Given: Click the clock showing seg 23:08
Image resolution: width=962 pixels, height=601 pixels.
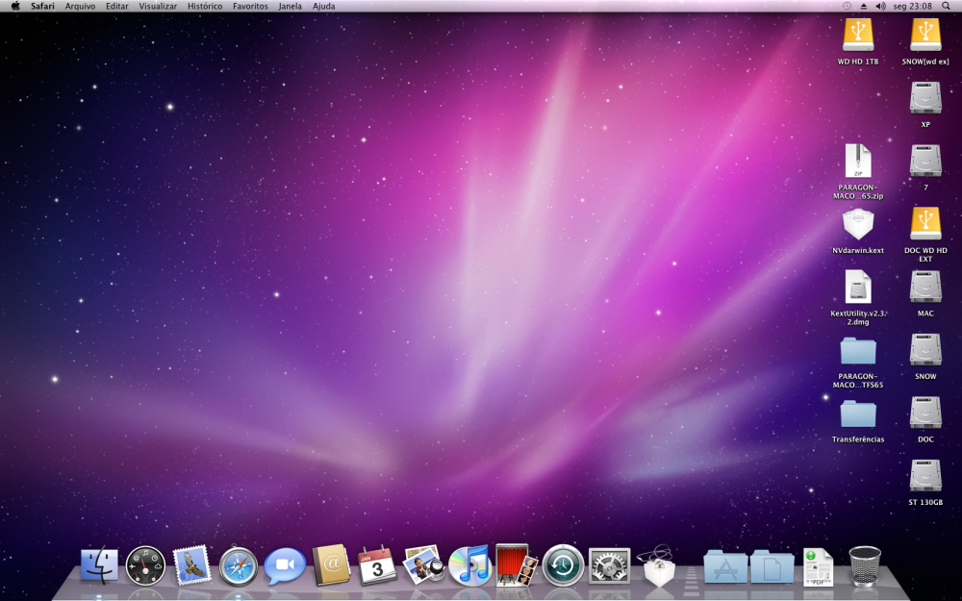Looking at the screenshot, I should [912, 6].
